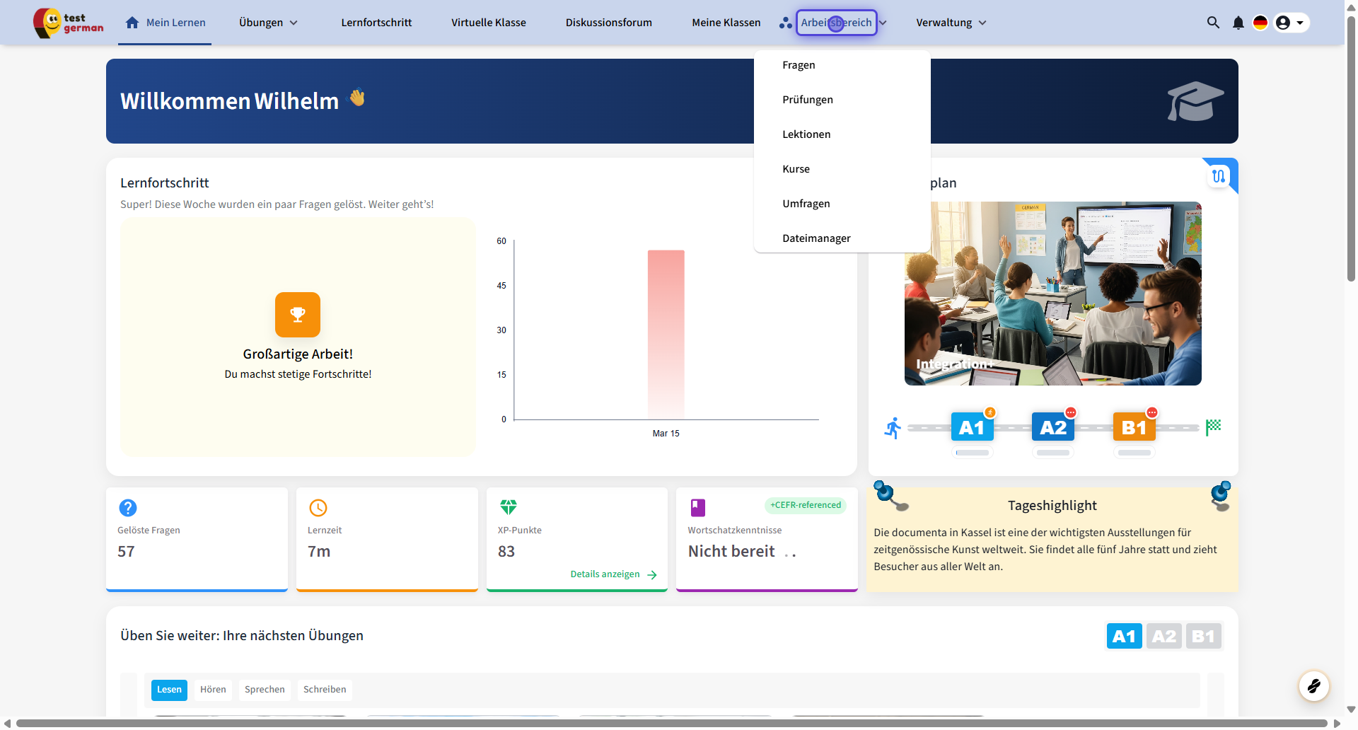
Task: Click the orange trophy icon
Action: point(298,315)
